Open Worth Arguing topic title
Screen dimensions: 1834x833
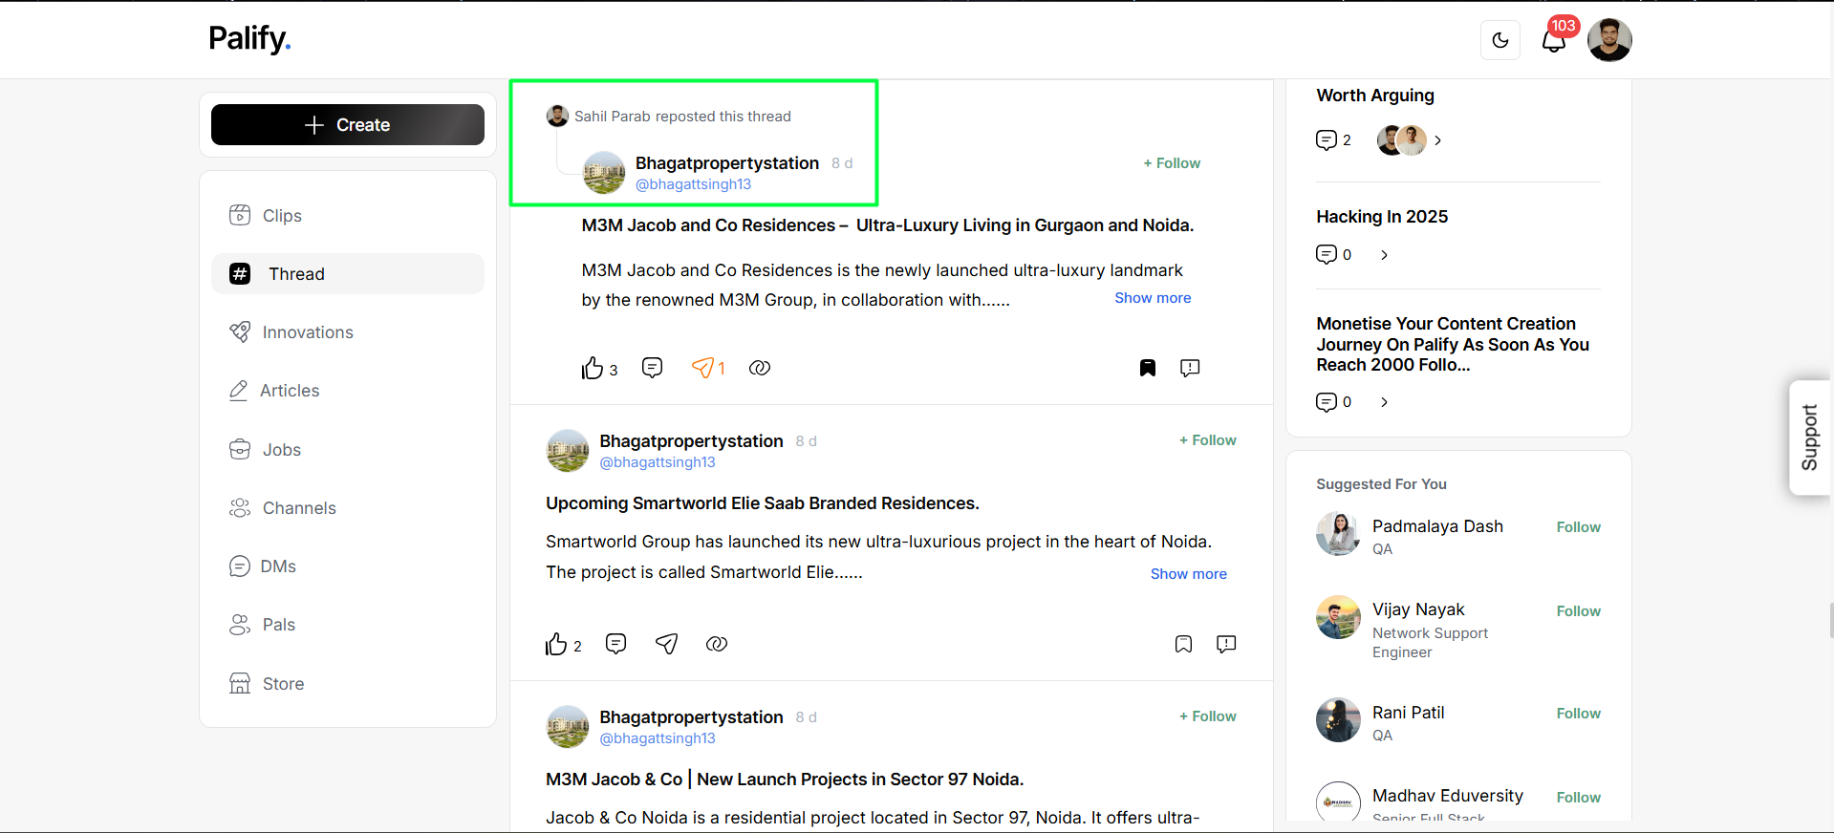point(1375,96)
